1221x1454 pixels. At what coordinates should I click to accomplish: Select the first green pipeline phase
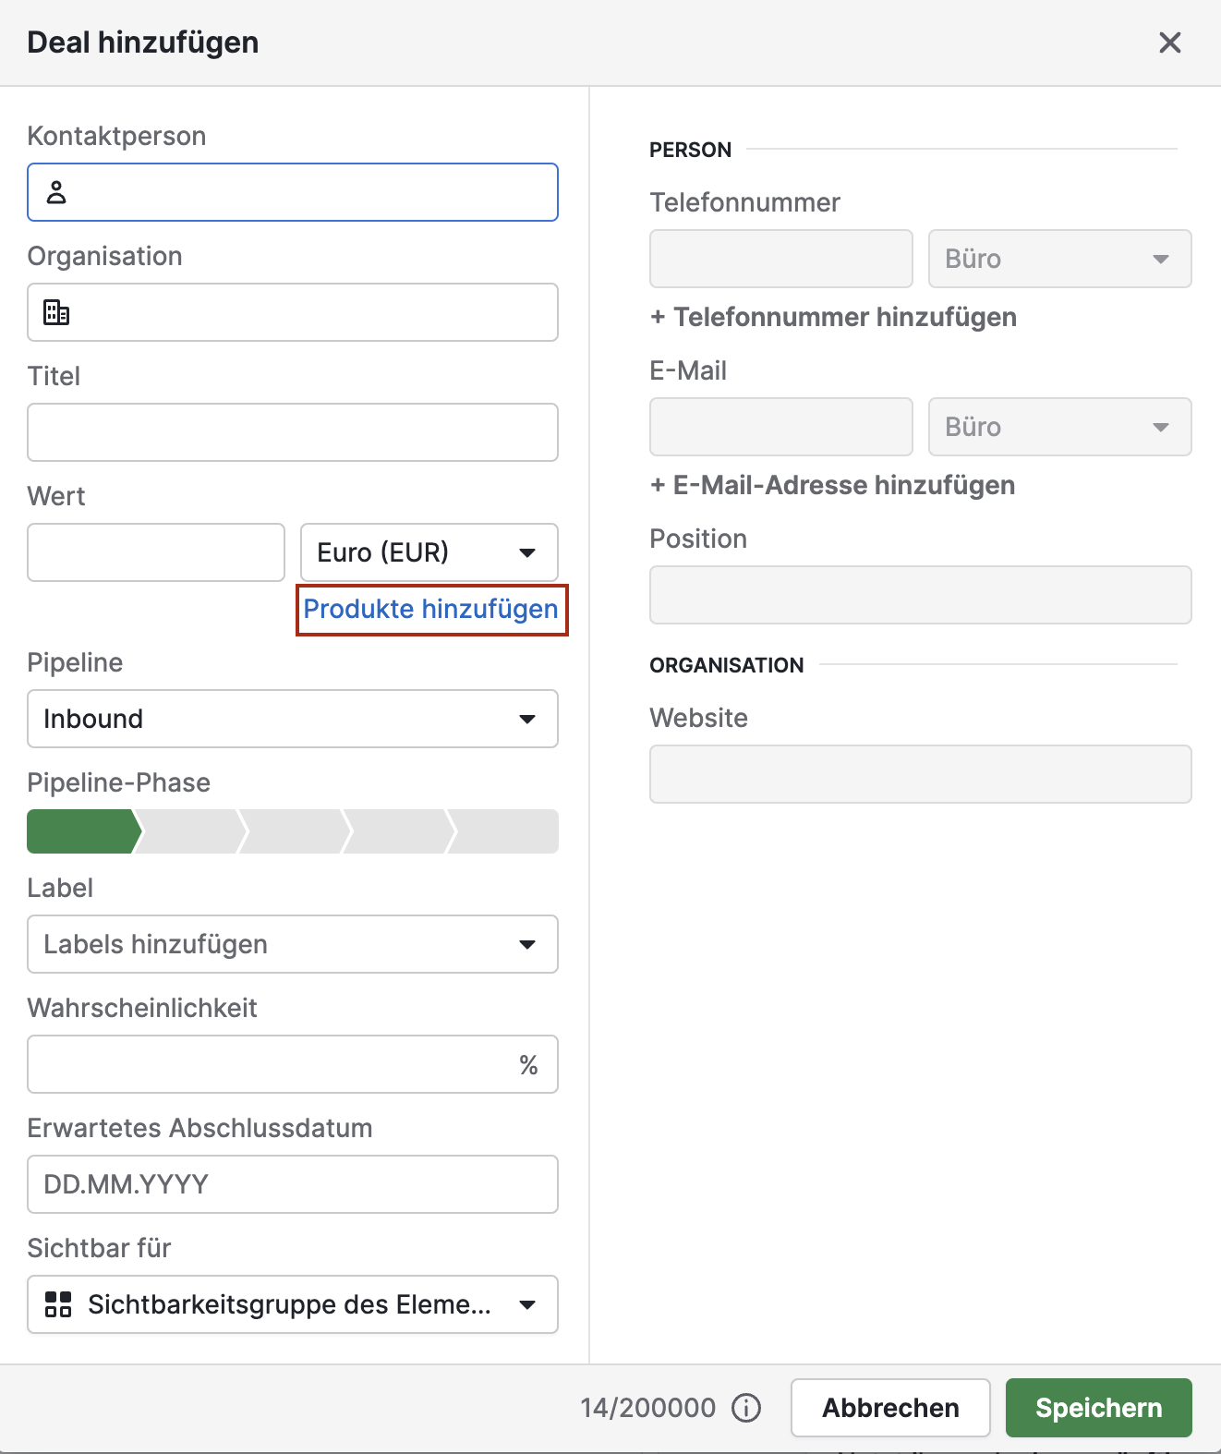click(x=81, y=831)
